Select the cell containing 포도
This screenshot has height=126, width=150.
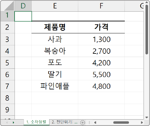coord(55,63)
